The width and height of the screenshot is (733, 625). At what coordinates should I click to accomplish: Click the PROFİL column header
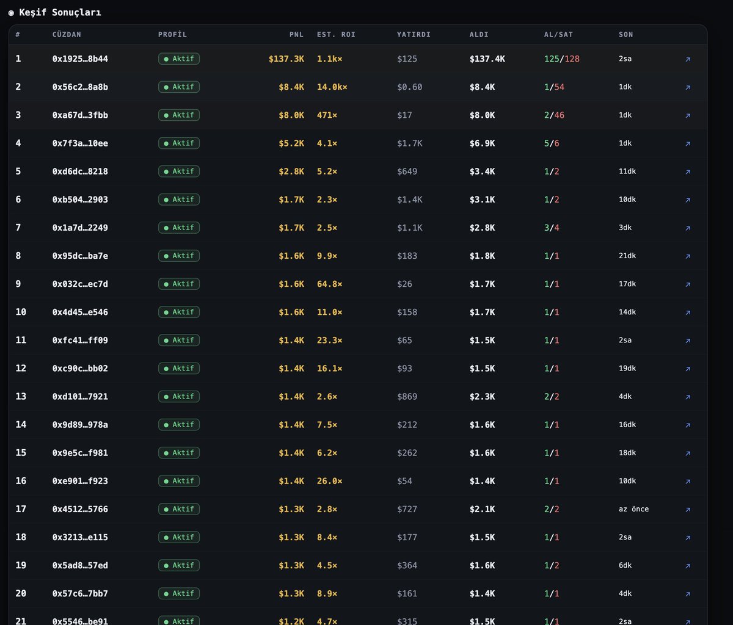(172, 35)
